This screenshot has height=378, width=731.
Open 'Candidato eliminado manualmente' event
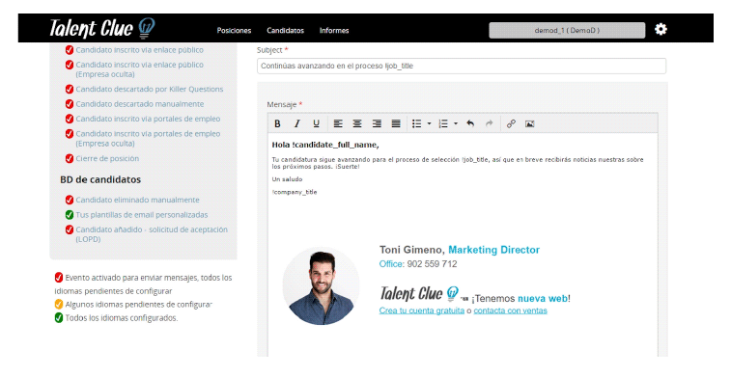137,200
